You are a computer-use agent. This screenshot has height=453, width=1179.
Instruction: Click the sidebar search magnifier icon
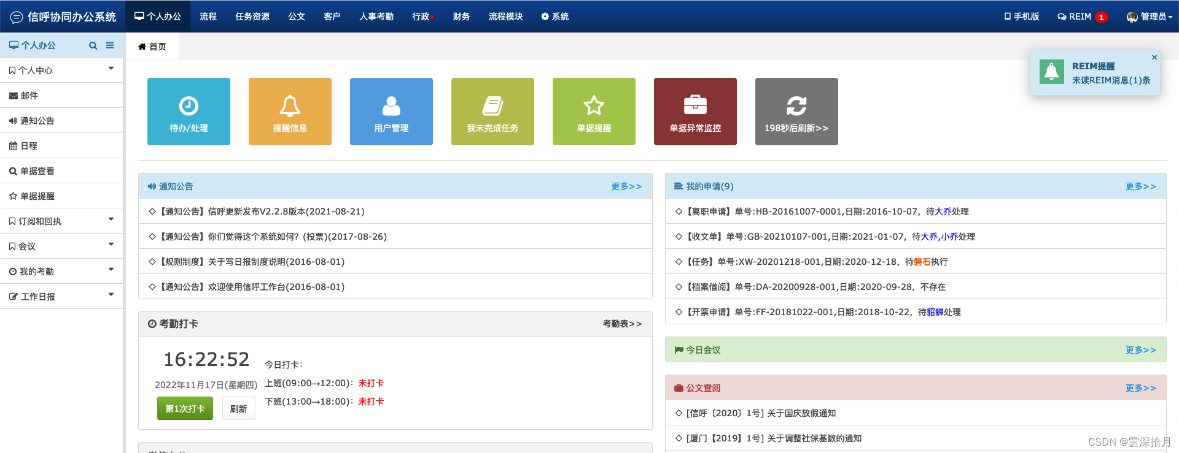pyautogui.click(x=93, y=45)
